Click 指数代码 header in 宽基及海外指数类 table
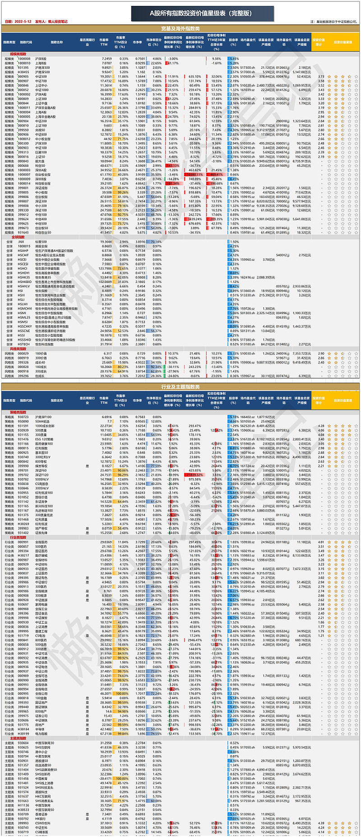361x837 pixels. tap(26, 42)
